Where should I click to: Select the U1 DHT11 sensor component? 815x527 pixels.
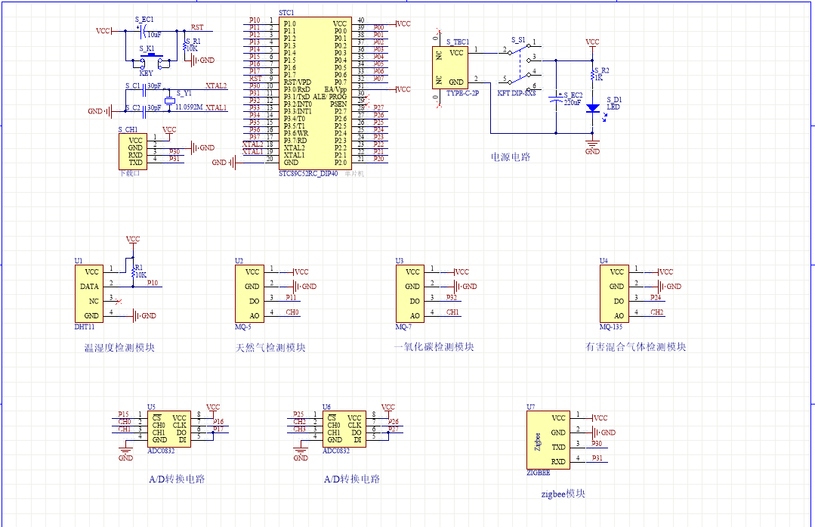pos(89,293)
